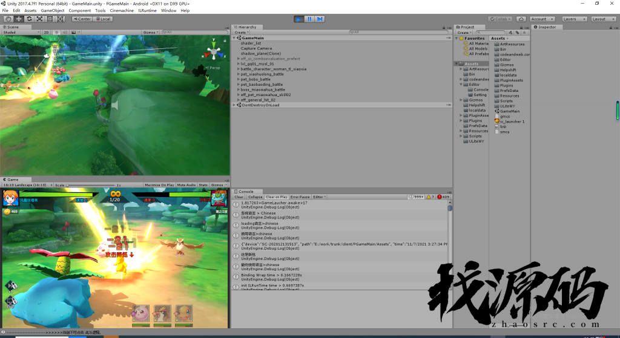Lock the Project panel
This screenshot has width=620, height=338.
click(521, 27)
